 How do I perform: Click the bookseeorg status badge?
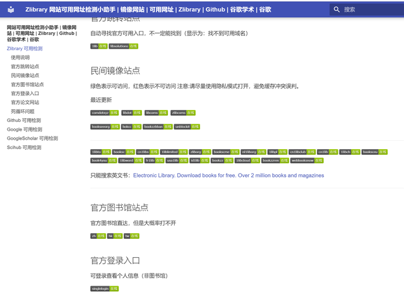click(105, 126)
